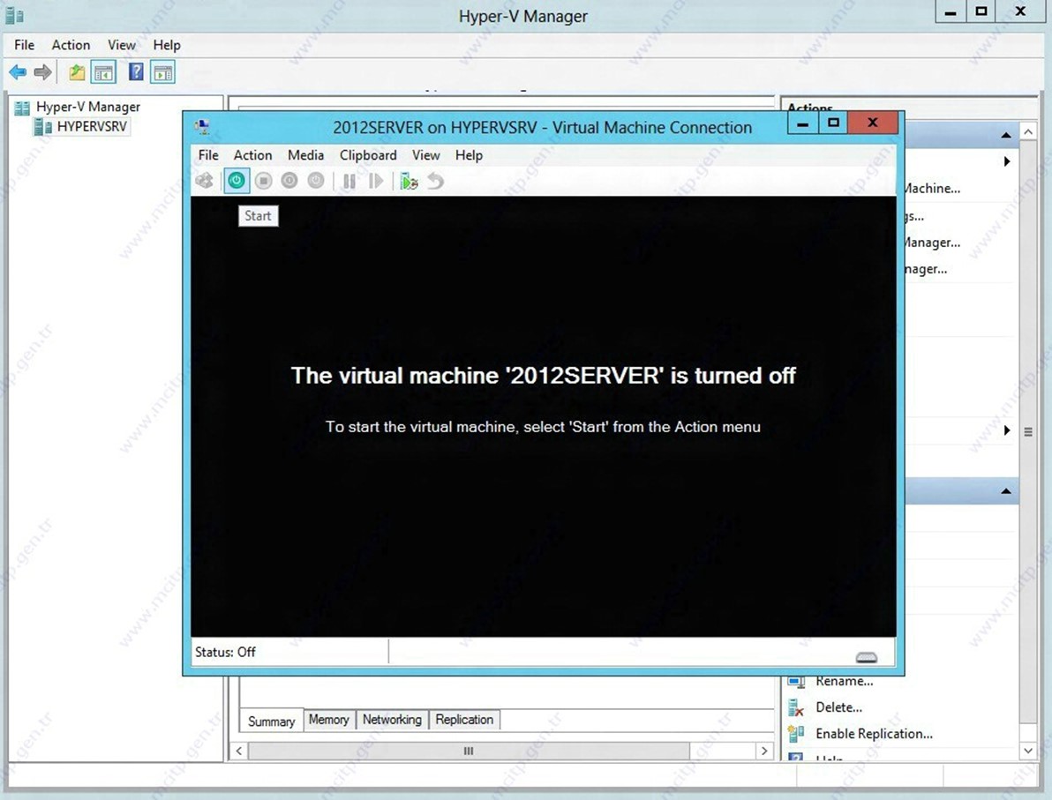
Task: Switch to the Summary tab
Action: click(x=271, y=721)
